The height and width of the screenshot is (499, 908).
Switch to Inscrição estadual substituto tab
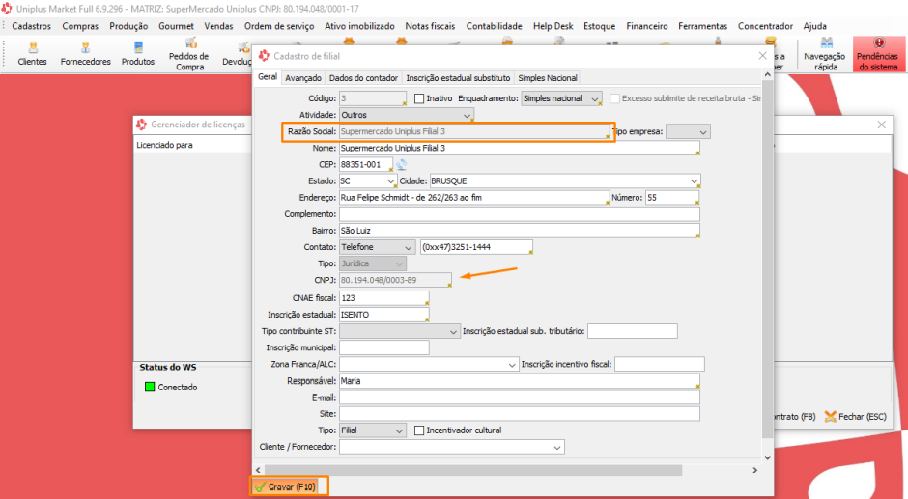(x=458, y=78)
